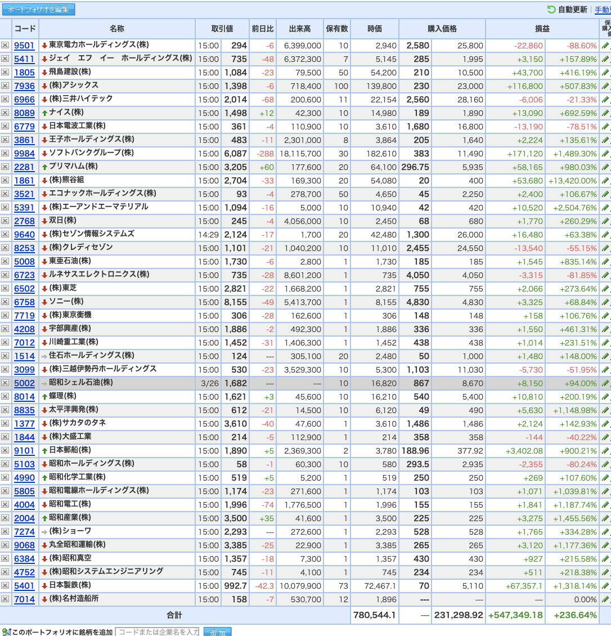Click X icon on 日本製鉄 row
This screenshot has height=636, width=611.
(5, 586)
